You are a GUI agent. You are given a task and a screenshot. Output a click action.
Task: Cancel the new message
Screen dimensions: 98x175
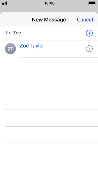click(x=85, y=20)
